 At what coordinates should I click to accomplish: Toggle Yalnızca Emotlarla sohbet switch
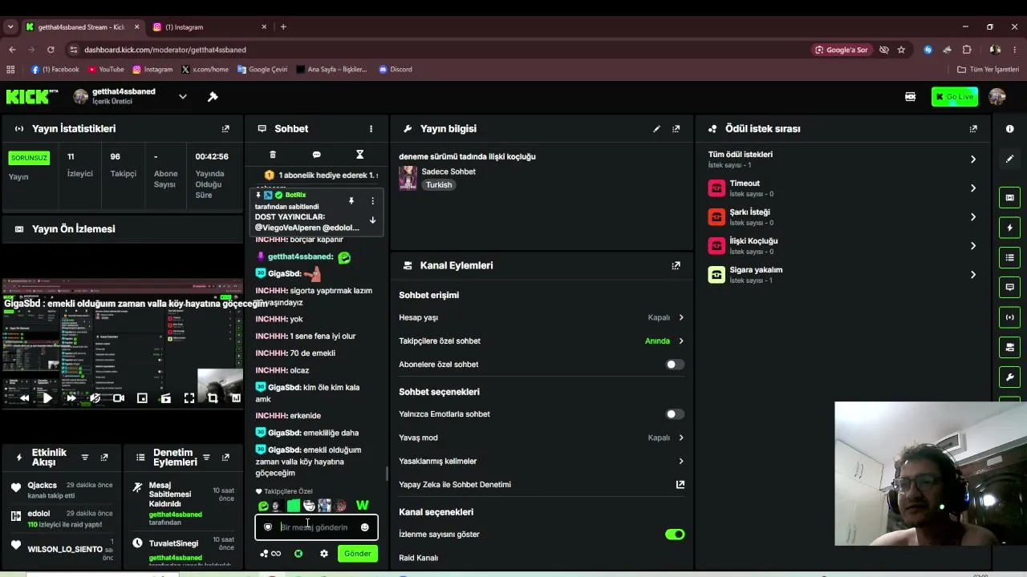675,414
